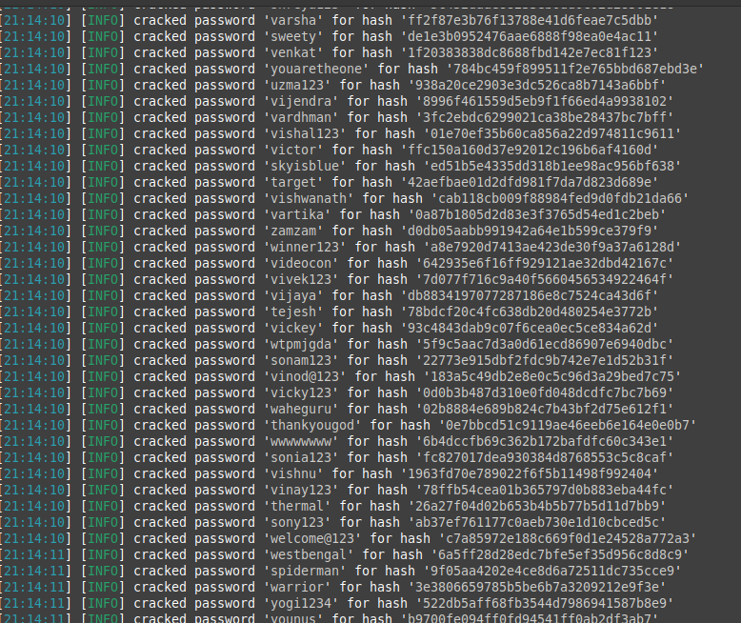Select the cracked password 'videocon'
741x623 pixels.
click(301, 263)
